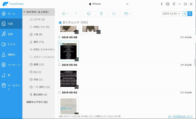
Task: Click the Facebook icon in title bar
Action: click(x=162, y=4)
